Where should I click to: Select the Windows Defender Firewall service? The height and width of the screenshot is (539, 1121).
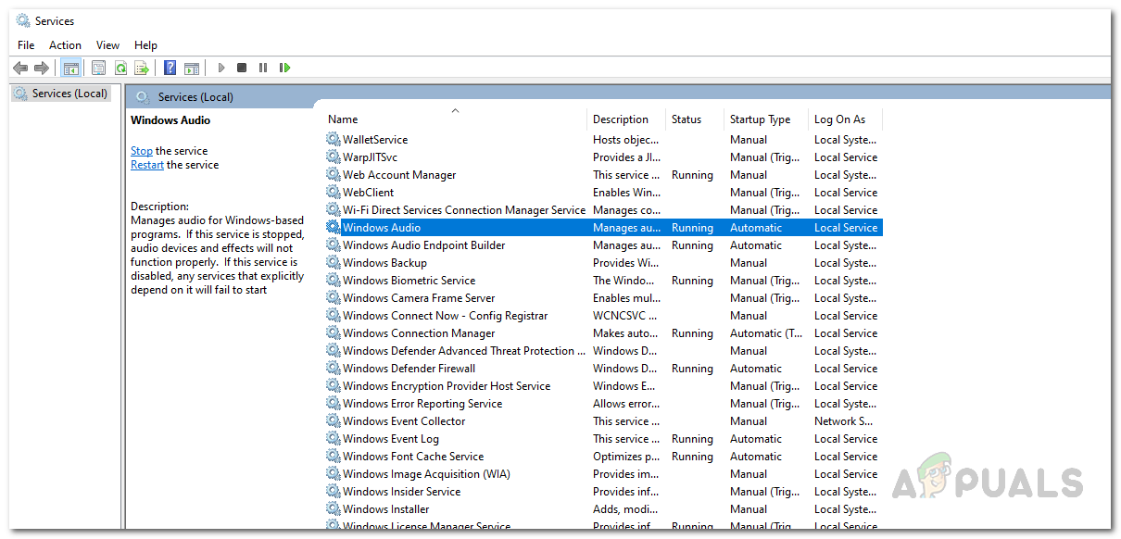409,369
